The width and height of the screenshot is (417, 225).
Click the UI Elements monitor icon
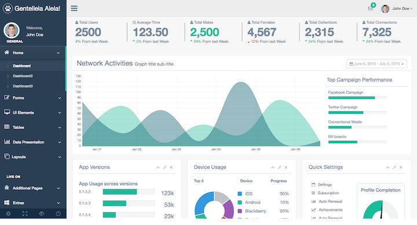[7, 112]
